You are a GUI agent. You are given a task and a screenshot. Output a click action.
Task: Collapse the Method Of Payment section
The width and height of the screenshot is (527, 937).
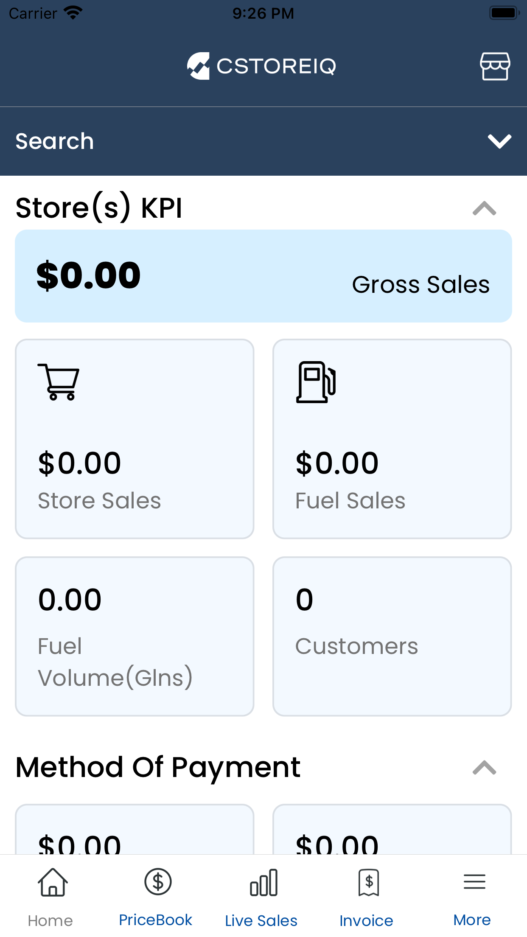(484, 768)
